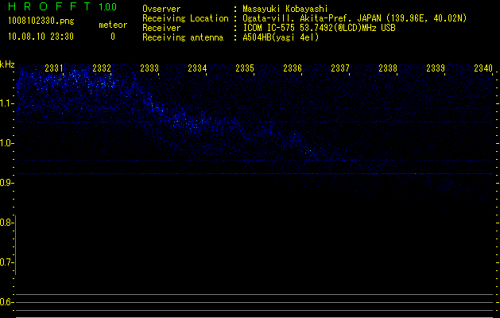Click time marker 2339
This screenshot has width=500, height=318.
click(x=436, y=68)
